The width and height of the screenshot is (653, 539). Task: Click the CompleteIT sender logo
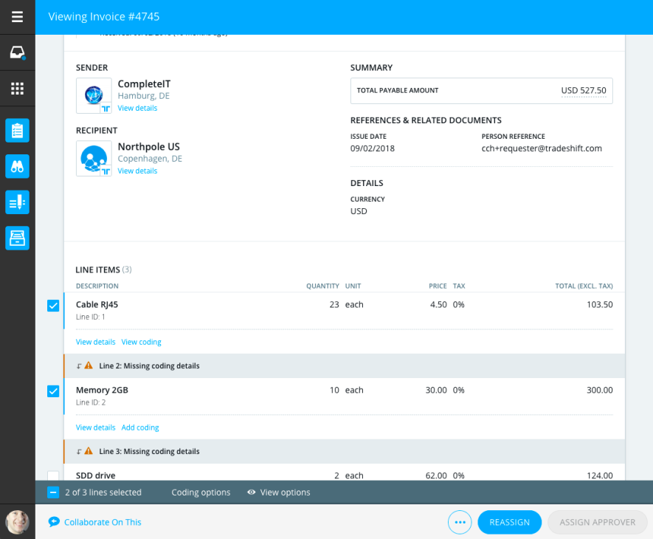tap(94, 95)
